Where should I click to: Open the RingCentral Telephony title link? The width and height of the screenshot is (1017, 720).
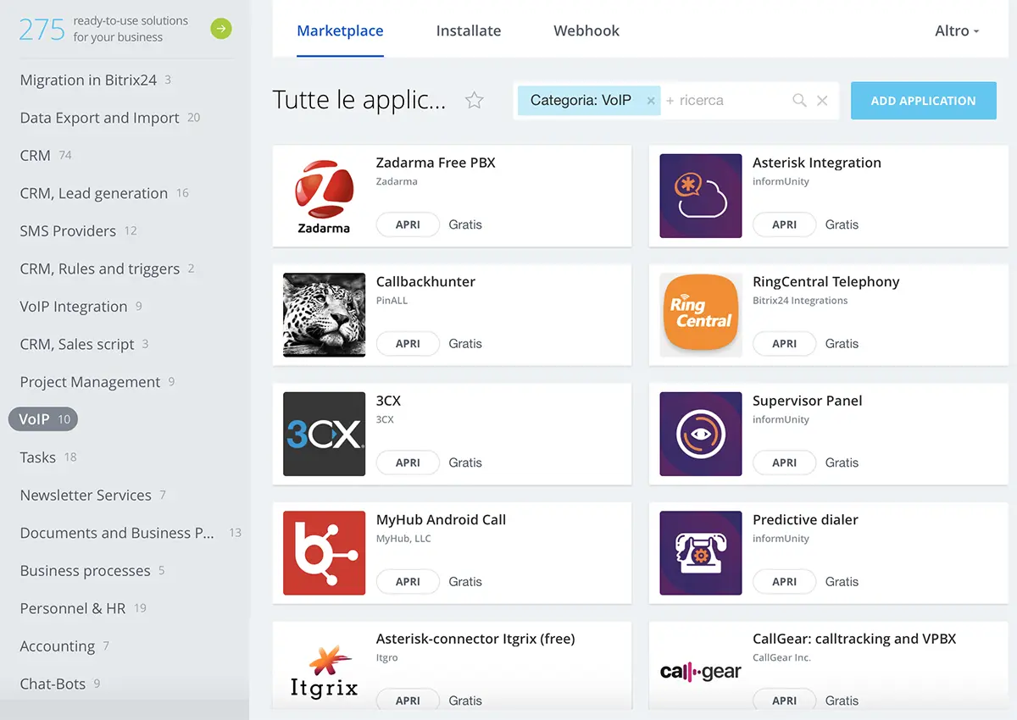(x=826, y=282)
